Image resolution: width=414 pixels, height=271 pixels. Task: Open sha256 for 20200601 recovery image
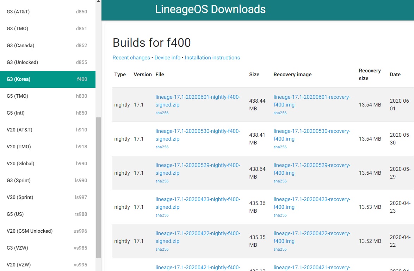tap(280, 113)
